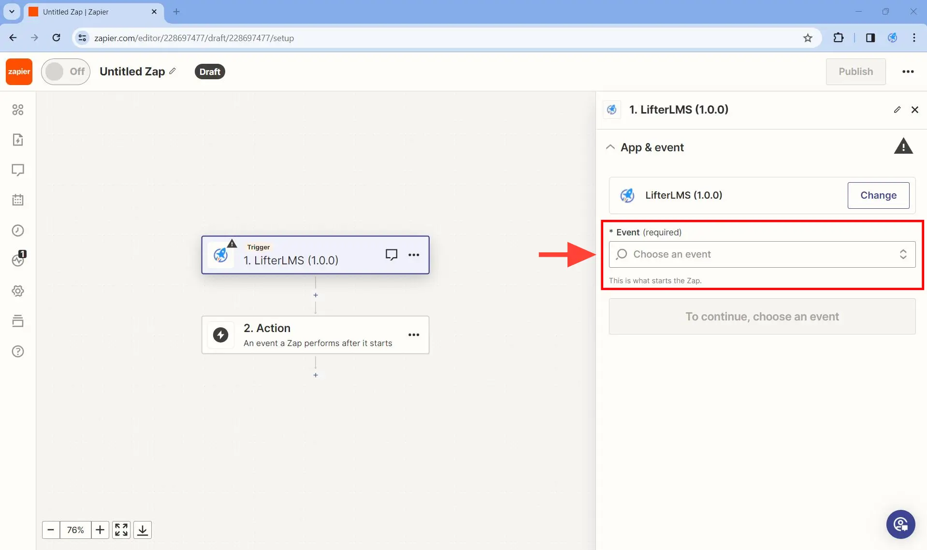This screenshot has height=550, width=927.
Task: Open notes for the trigger step
Action: [x=391, y=254]
